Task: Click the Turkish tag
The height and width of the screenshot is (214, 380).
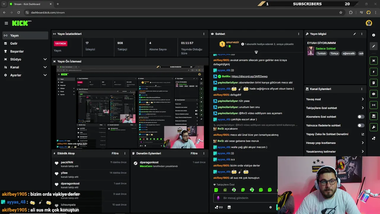Action: click(321, 53)
